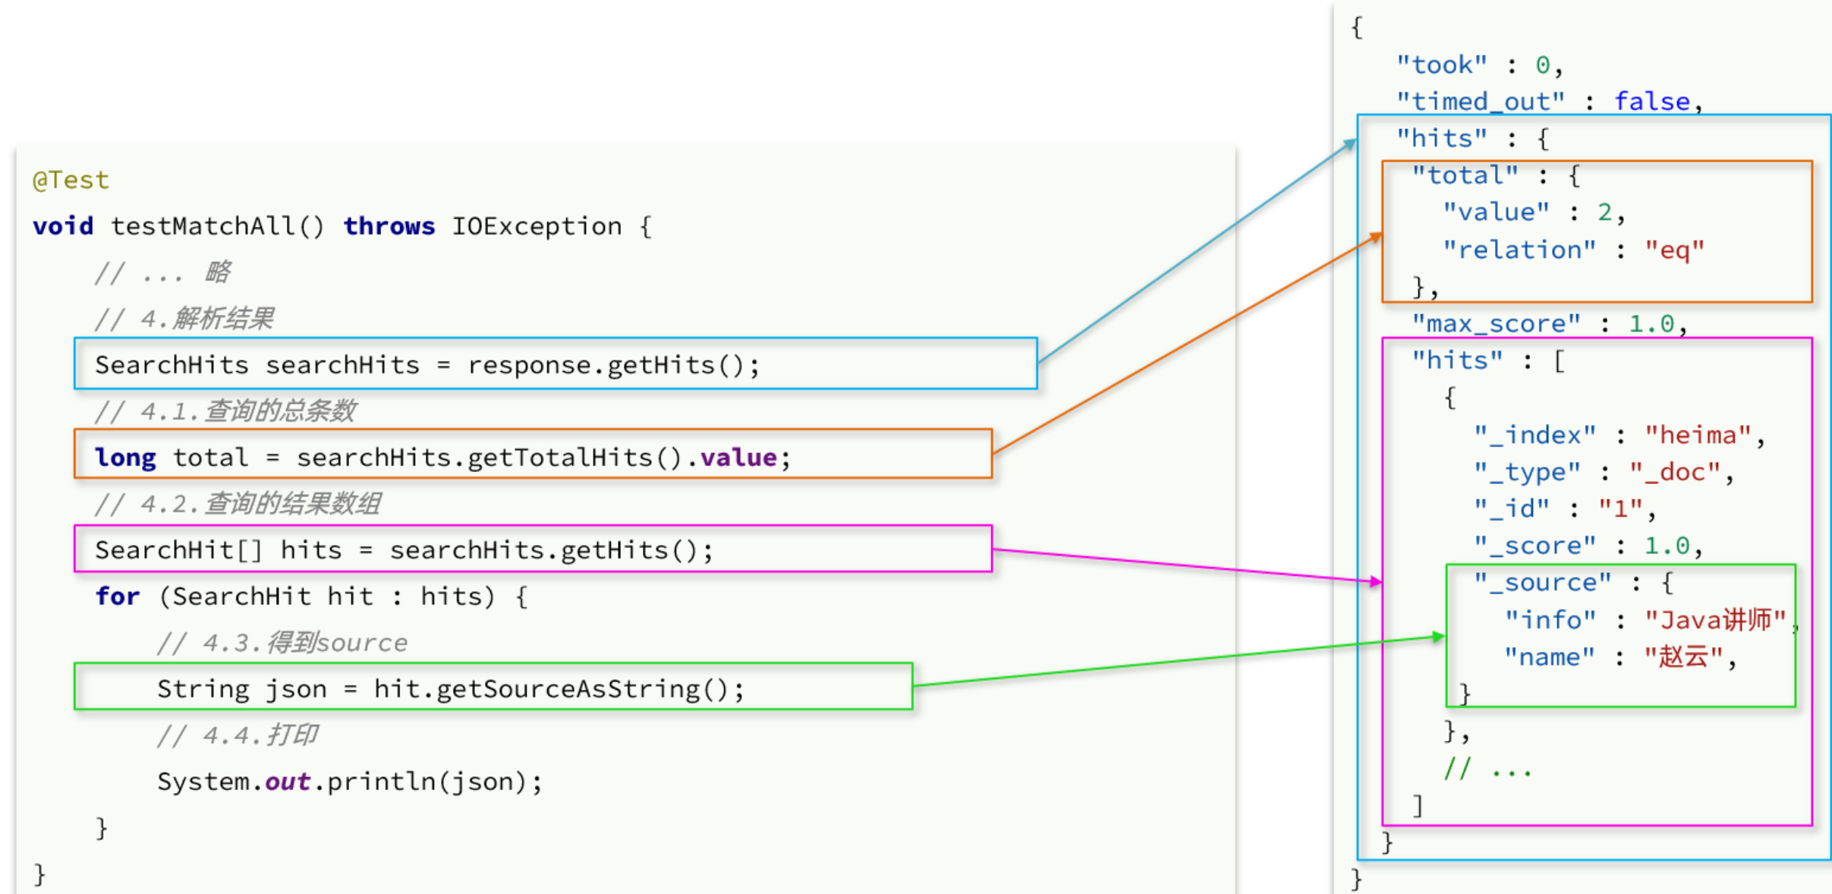Click the for loop keyword
Image resolution: width=1832 pixels, height=894 pixels.
(118, 597)
